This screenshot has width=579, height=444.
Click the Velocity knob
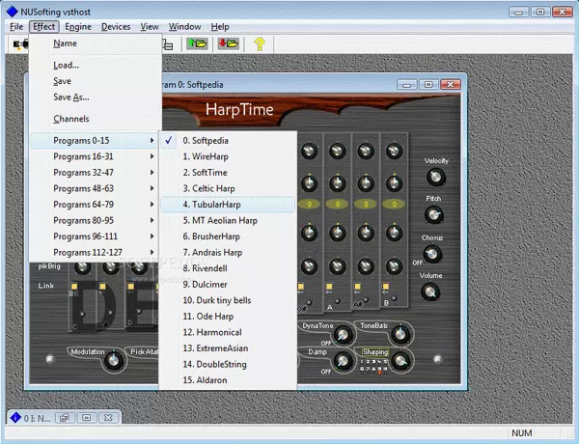click(435, 178)
